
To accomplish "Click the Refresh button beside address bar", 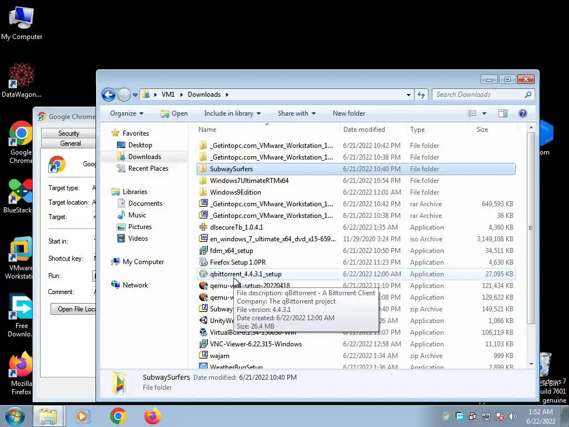I will pos(421,95).
